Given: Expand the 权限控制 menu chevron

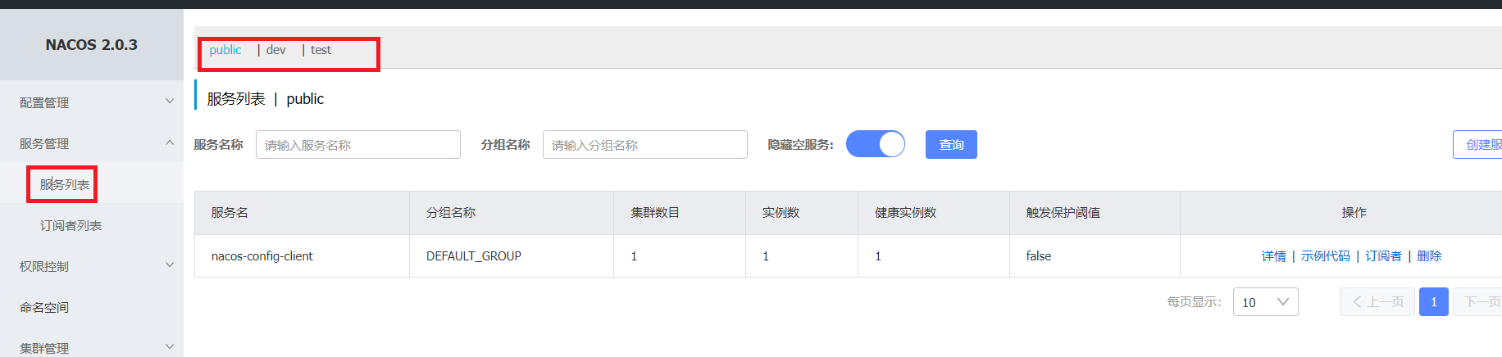Looking at the screenshot, I should coord(170,265).
